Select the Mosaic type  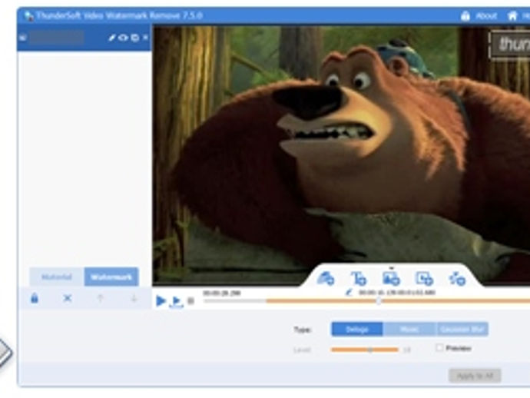click(409, 329)
